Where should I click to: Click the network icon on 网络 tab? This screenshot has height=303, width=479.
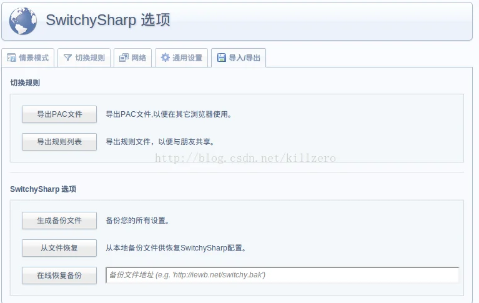124,57
